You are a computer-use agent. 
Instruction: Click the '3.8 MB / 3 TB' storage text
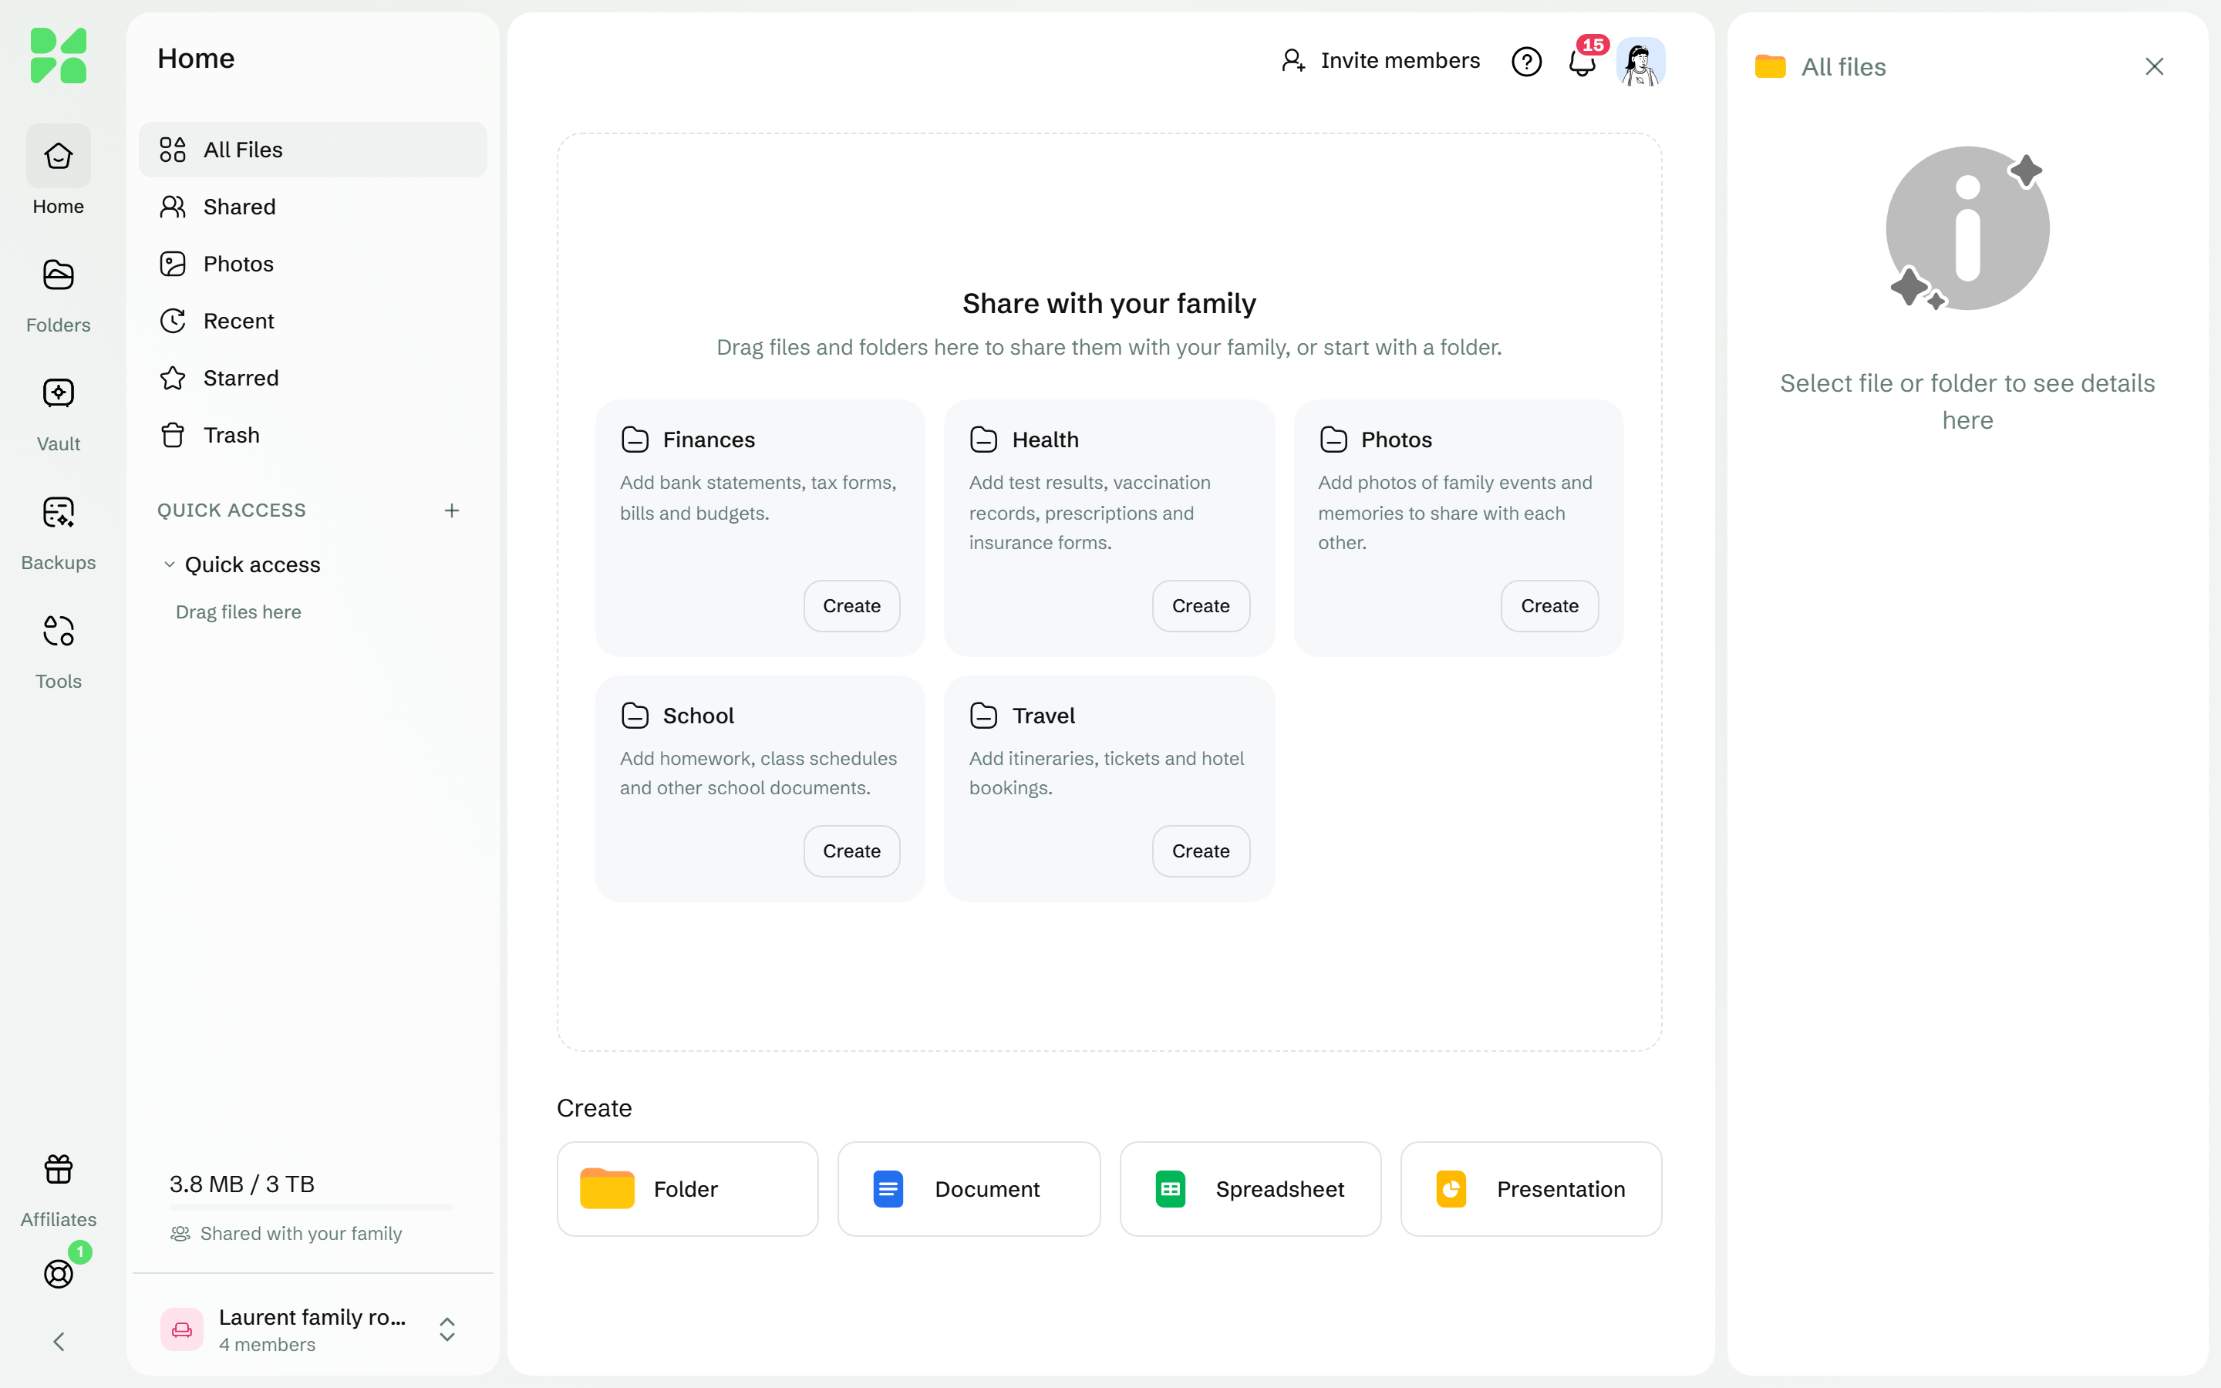click(x=242, y=1184)
